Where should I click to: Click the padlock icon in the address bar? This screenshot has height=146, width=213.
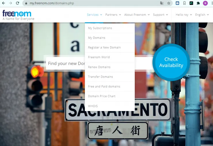pyautogui.click(x=26, y=3)
